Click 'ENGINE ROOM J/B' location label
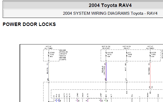The height and width of the screenshot is (102, 163). coord(64,55)
